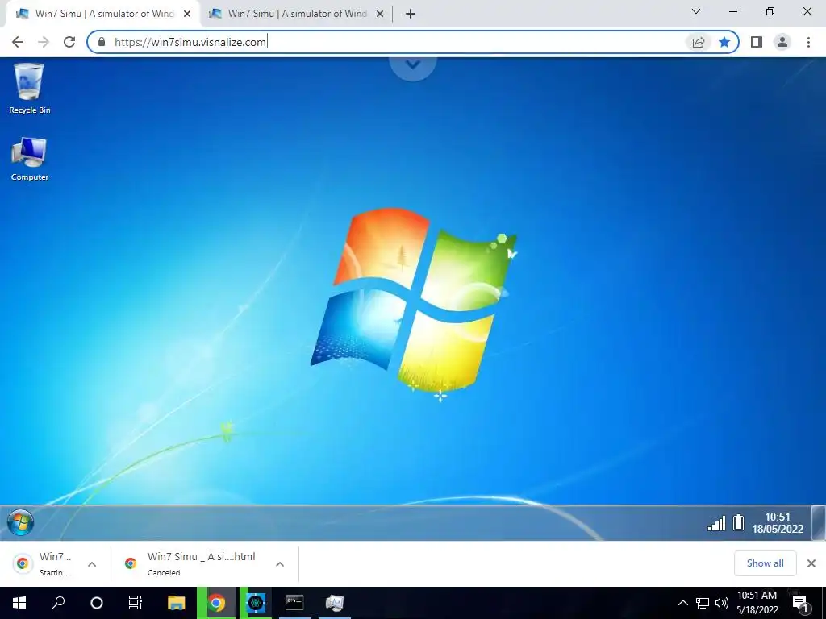Open the tab search dropdown arrow
This screenshot has height=619, width=826.
pos(696,11)
